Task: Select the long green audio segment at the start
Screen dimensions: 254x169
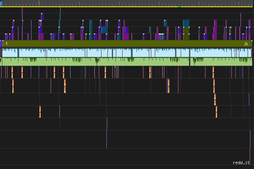Action: [50, 62]
